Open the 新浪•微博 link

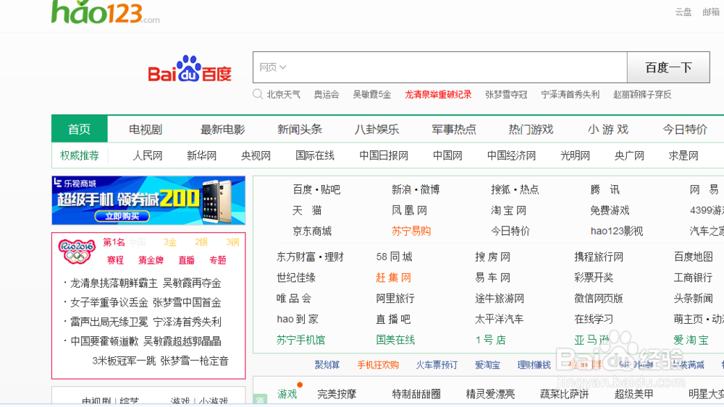[x=416, y=189]
